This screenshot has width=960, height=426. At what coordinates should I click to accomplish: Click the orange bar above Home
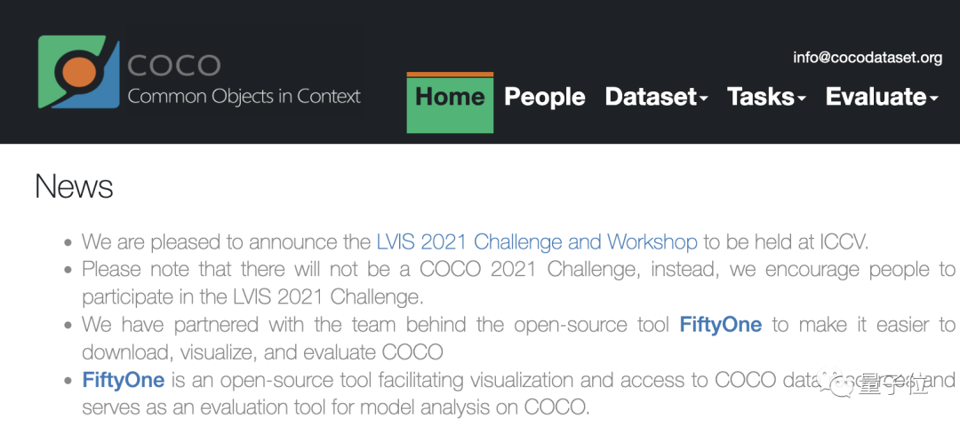click(x=450, y=75)
